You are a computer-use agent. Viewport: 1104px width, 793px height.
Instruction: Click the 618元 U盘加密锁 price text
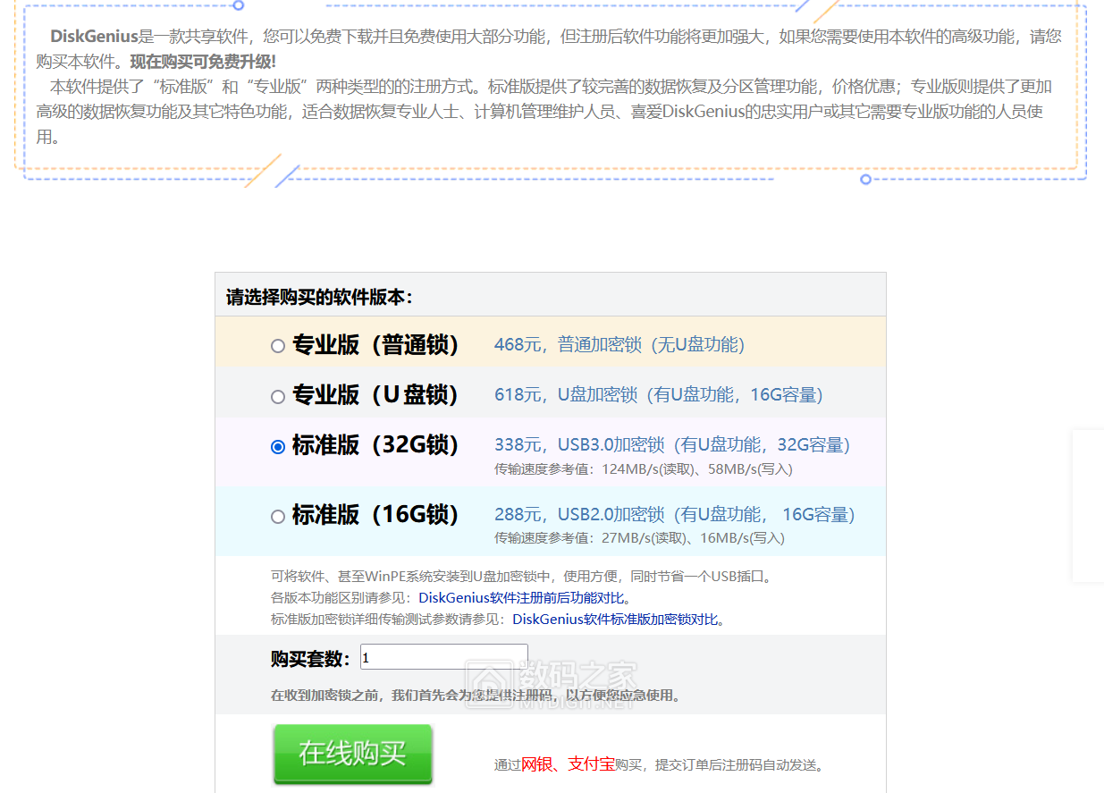point(660,395)
